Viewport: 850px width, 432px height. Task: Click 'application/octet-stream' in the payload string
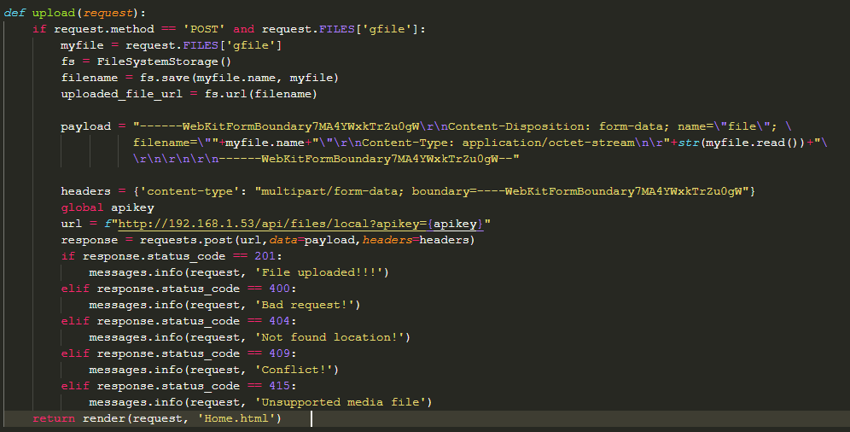(548, 143)
